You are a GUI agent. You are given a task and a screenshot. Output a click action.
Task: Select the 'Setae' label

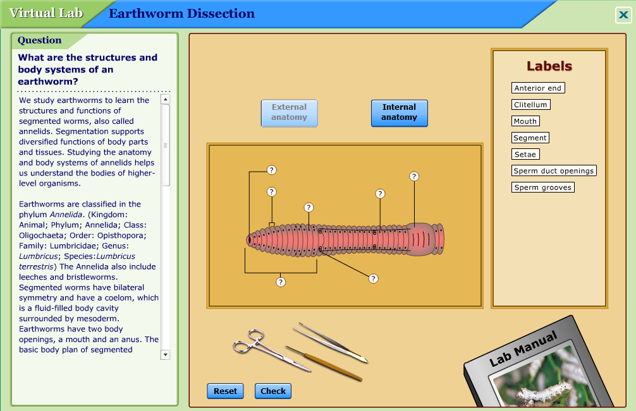click(x=525, y=154)
